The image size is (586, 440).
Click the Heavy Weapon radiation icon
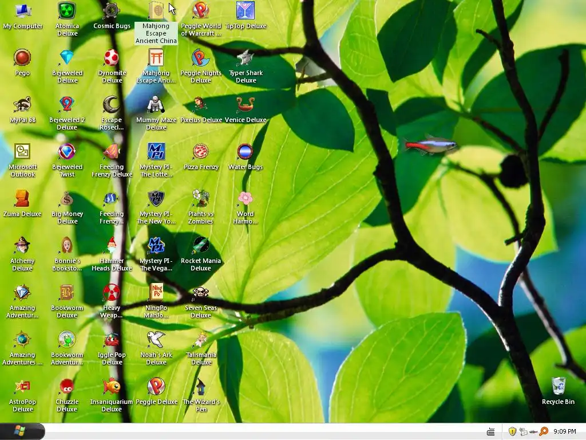pos(112,293)
